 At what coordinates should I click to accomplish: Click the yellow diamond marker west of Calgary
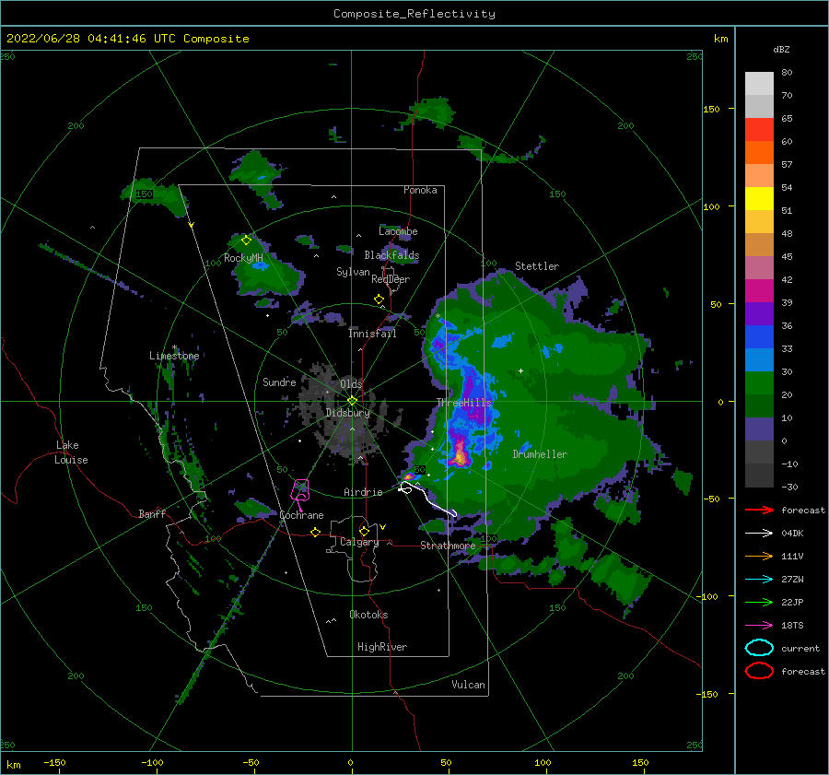coord(315,533)
